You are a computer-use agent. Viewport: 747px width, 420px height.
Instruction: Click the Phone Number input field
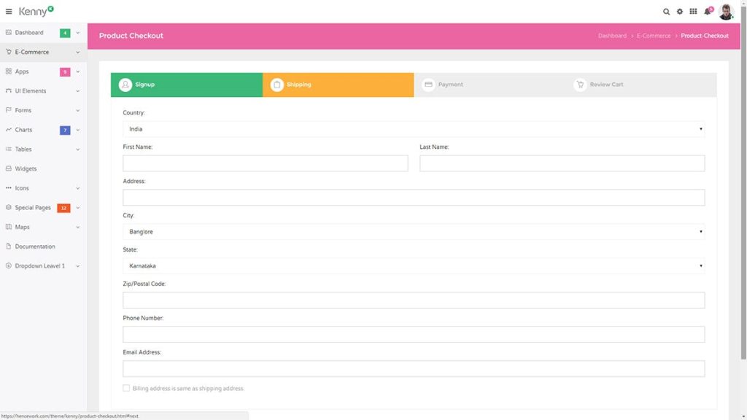414,334
